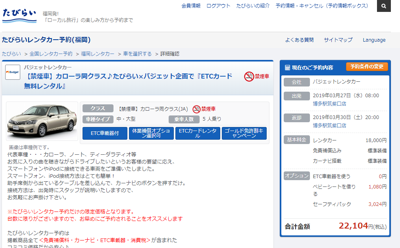Click the total amount 22,104円
This screenshot has width=400, height=248.
pyautogui.click(x=363, y=226)
